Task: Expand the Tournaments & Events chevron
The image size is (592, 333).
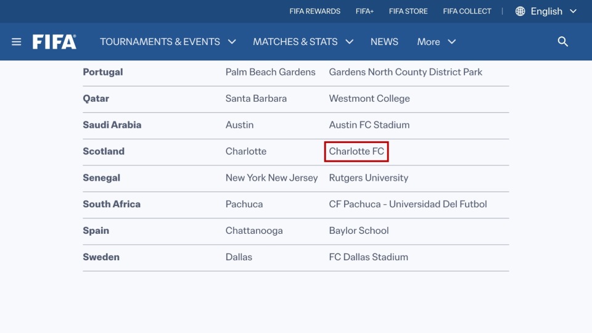Action: click(x=232, y=41)
